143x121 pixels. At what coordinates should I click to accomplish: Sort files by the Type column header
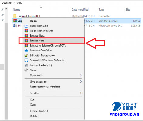pyautogui.click(x=101, y=10)
